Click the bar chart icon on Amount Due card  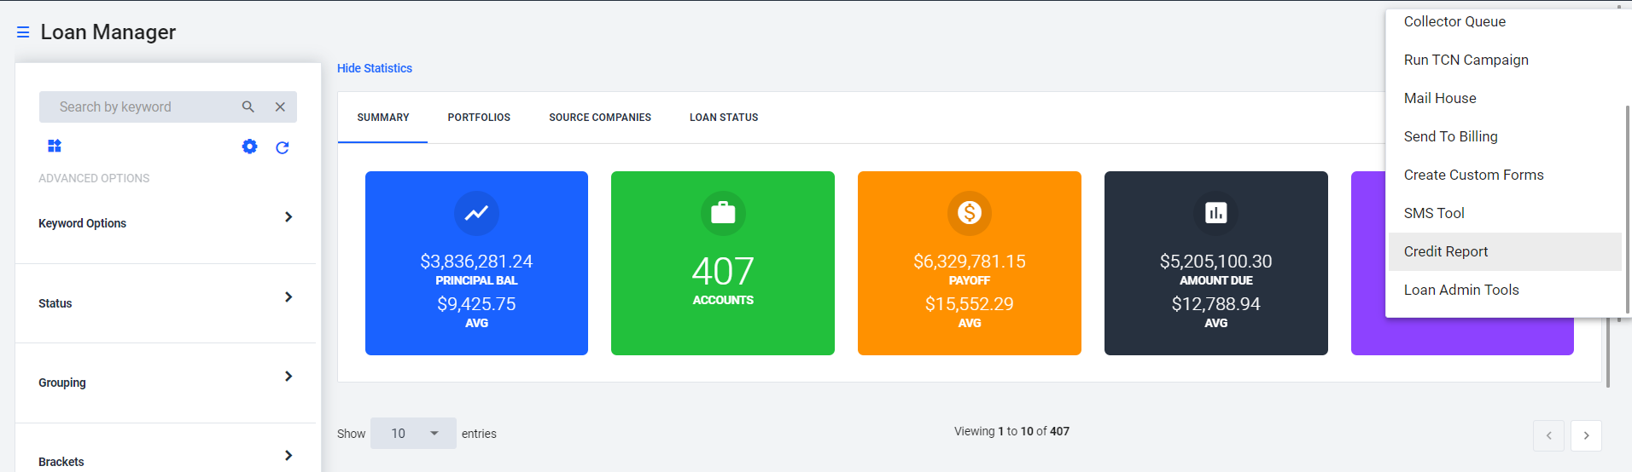[x=1216, y=213]
